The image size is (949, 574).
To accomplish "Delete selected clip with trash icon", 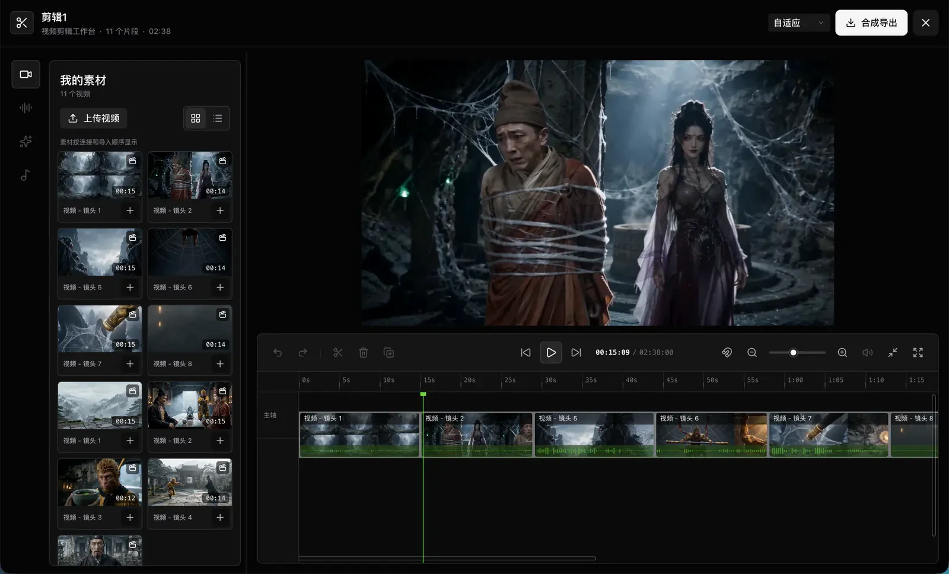I will [364, 353].
